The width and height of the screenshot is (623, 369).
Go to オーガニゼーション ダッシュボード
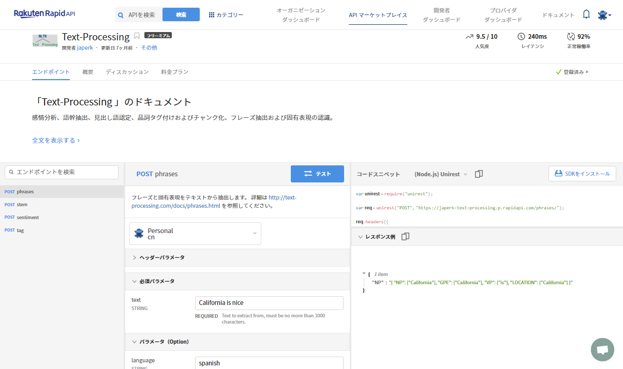point(301,15)
